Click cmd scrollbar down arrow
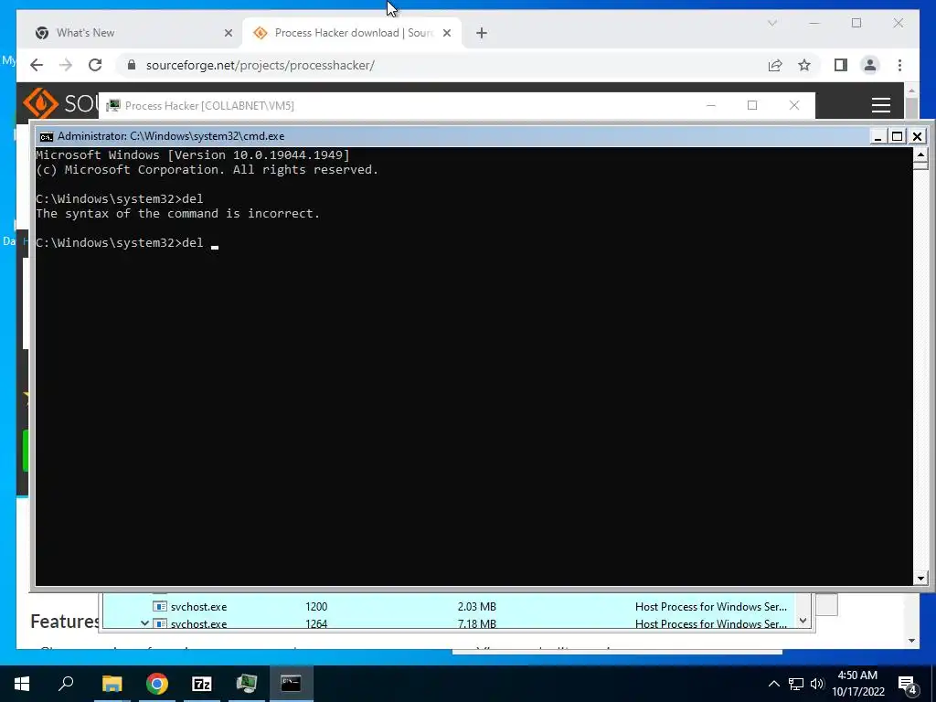The width and height of the screenshot is (936, 702). click(x=920, y=578)
